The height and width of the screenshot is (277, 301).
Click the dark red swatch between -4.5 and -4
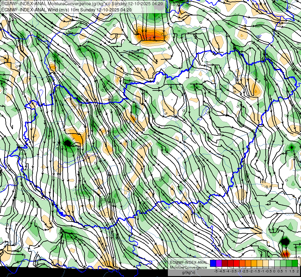coord(225,263)
